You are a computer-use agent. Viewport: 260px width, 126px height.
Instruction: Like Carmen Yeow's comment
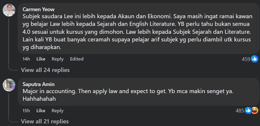[41, 59]
